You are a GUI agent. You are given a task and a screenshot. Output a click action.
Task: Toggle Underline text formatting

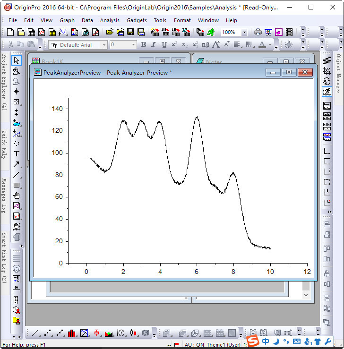coord(164,45)
